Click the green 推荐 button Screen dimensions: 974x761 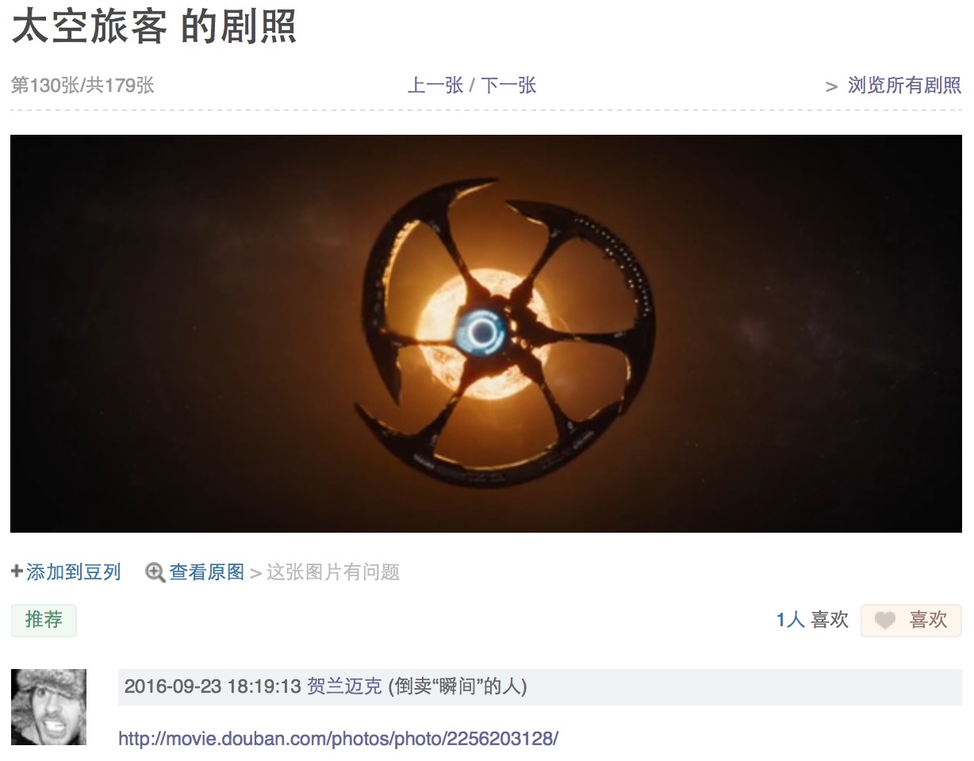(x=44, y=620)
